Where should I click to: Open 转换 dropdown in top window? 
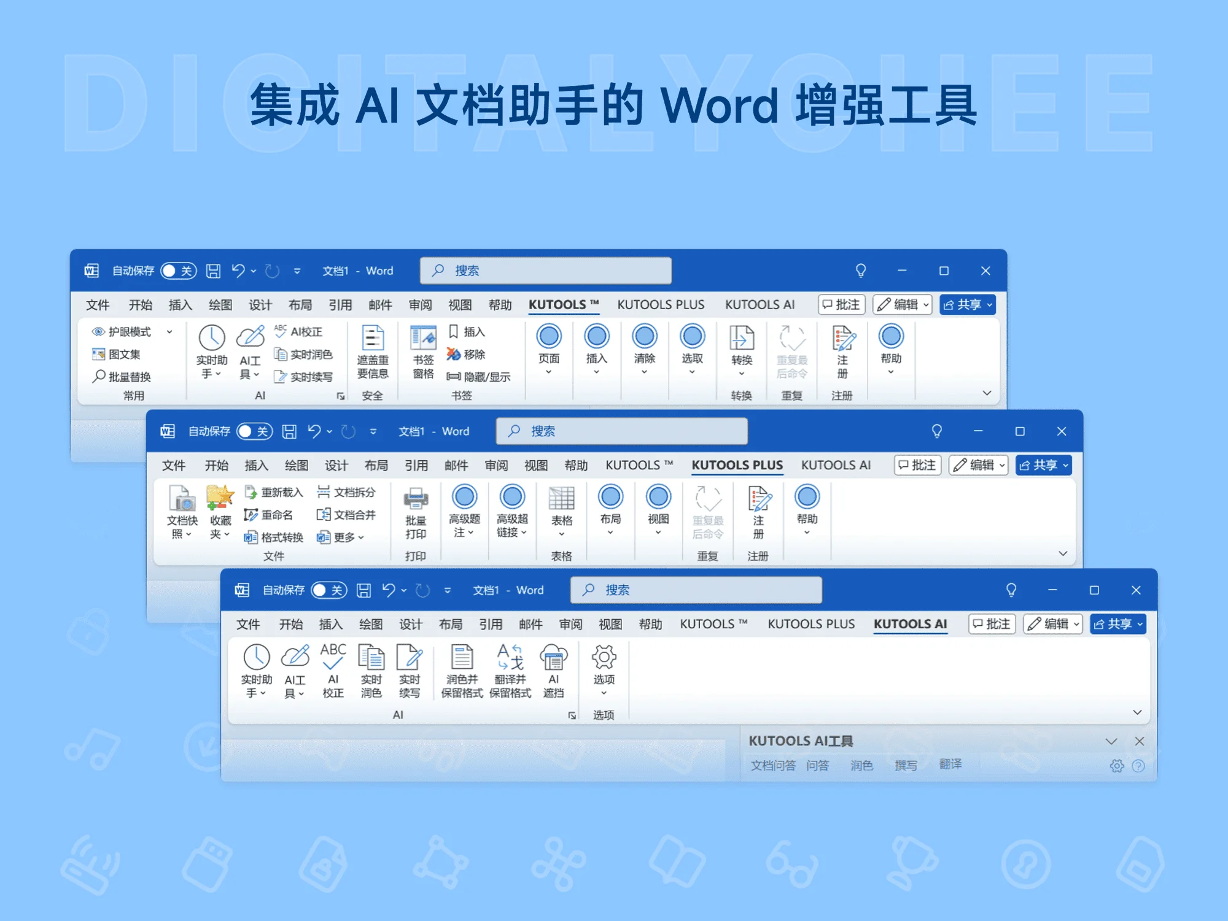pos(742,351)
